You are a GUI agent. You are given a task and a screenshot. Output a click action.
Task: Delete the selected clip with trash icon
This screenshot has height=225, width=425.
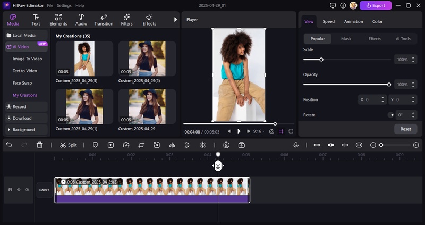tap(40, 145)
